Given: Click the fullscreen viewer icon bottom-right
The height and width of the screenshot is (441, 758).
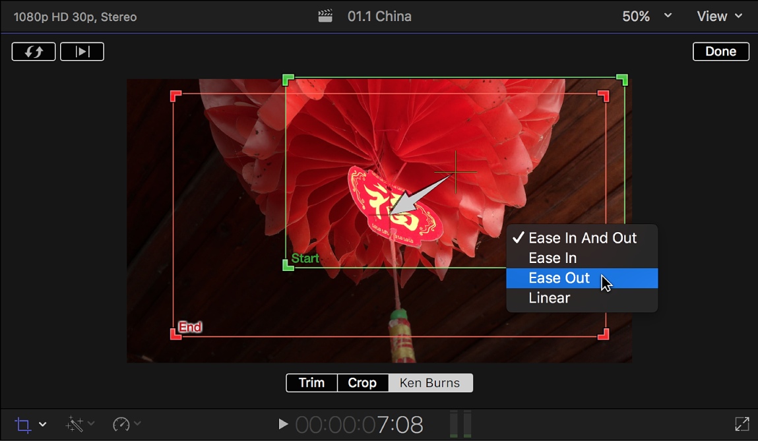Looking at the screenshot, I should [x=742, y=425].
